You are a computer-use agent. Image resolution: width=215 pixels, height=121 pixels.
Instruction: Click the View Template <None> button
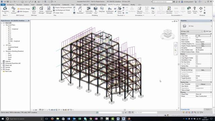coord(203,84)
